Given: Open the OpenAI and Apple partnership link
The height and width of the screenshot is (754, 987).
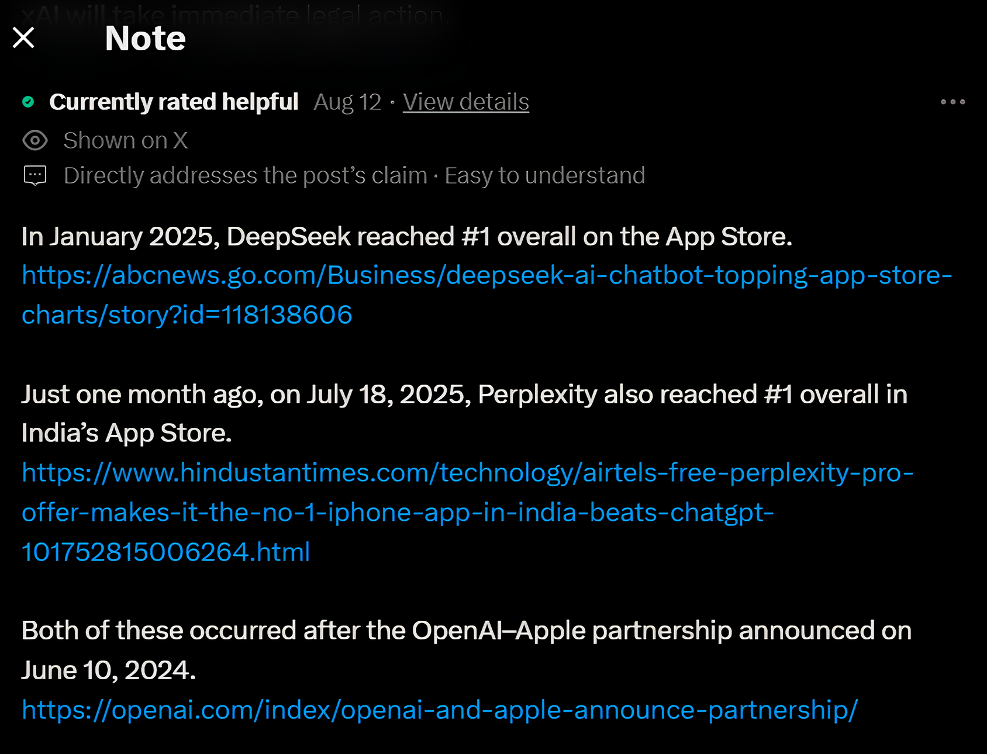Looking at the screenshot, I should coord(439,710).
